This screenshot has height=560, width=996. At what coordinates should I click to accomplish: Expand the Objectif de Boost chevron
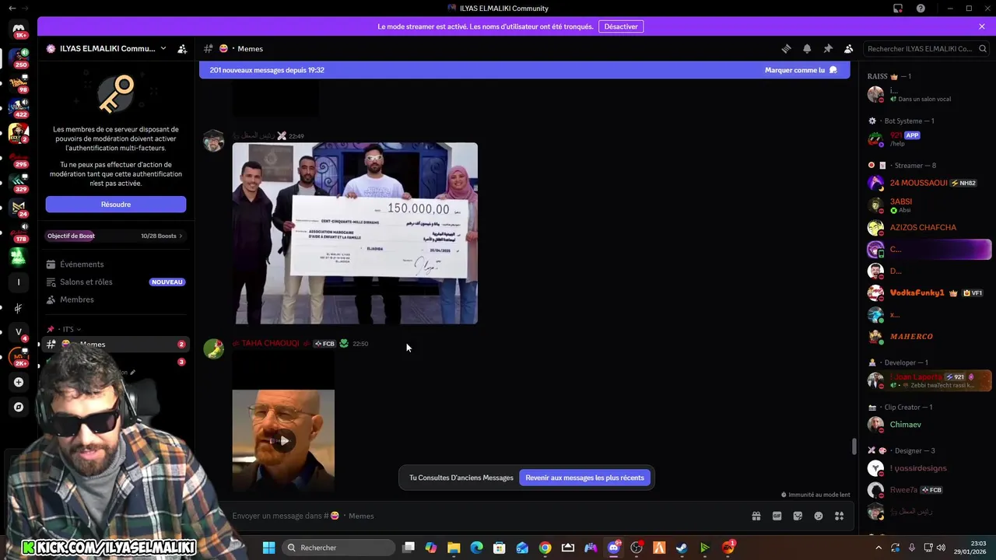pyautogui.click(x=181, y=236)
